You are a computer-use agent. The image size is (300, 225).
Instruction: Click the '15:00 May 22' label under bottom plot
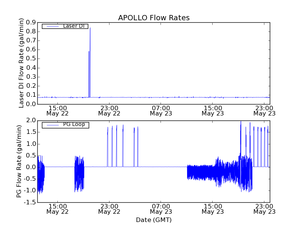tap(57, 209)
